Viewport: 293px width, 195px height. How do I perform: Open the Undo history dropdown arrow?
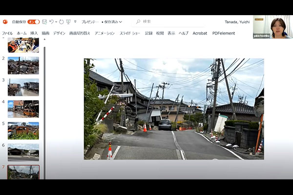pos(56,22)
